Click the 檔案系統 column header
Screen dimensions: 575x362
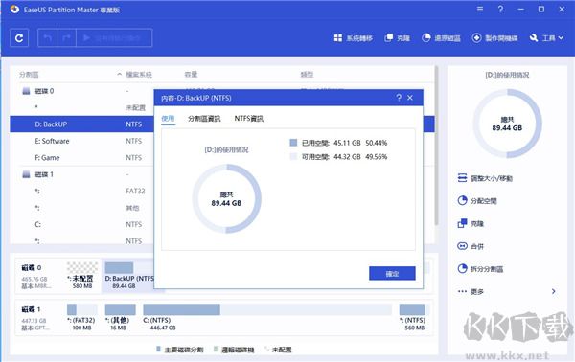coord(139,75)
